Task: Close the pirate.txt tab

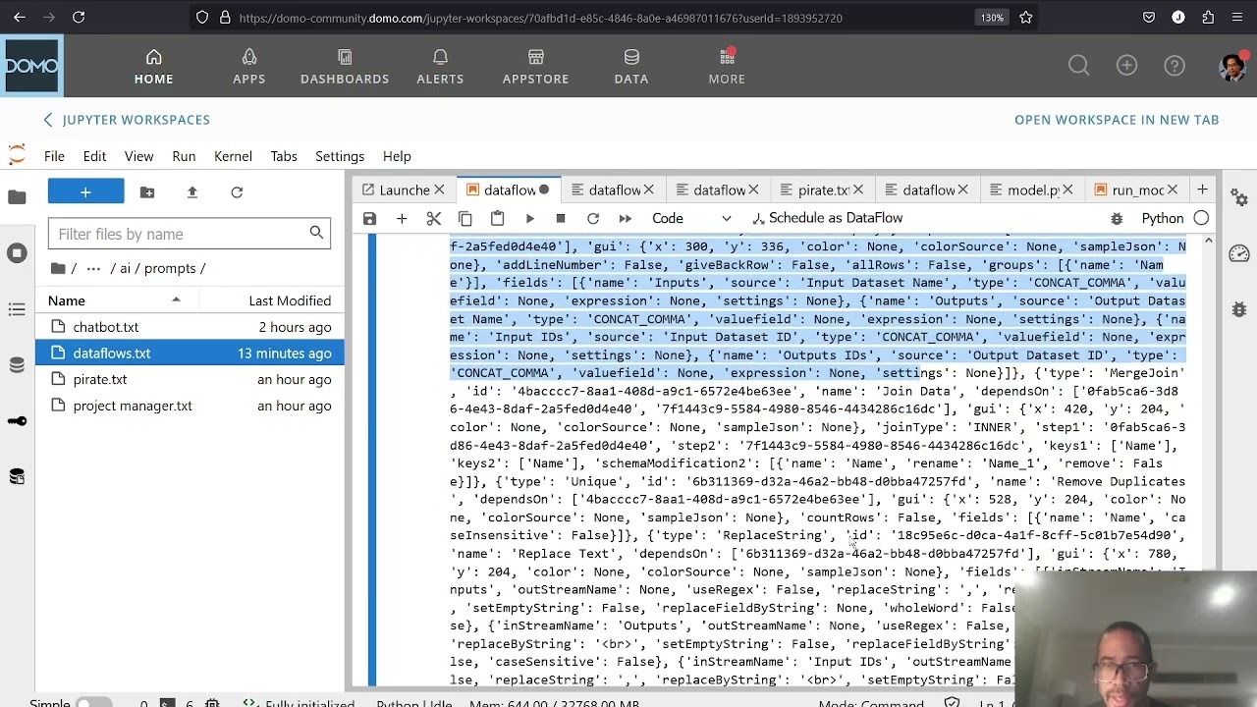Action: click(x=858, y=190)
